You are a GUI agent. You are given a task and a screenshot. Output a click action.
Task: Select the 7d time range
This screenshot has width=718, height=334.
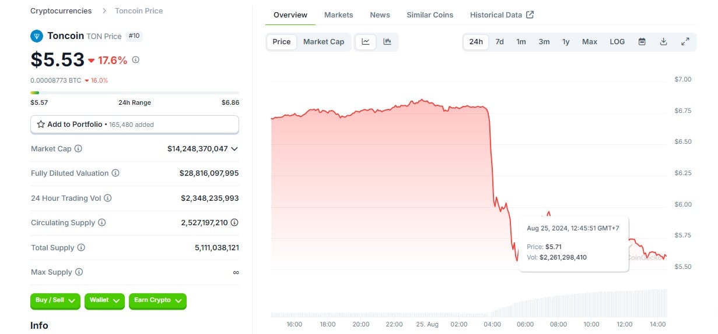point(499,42)
